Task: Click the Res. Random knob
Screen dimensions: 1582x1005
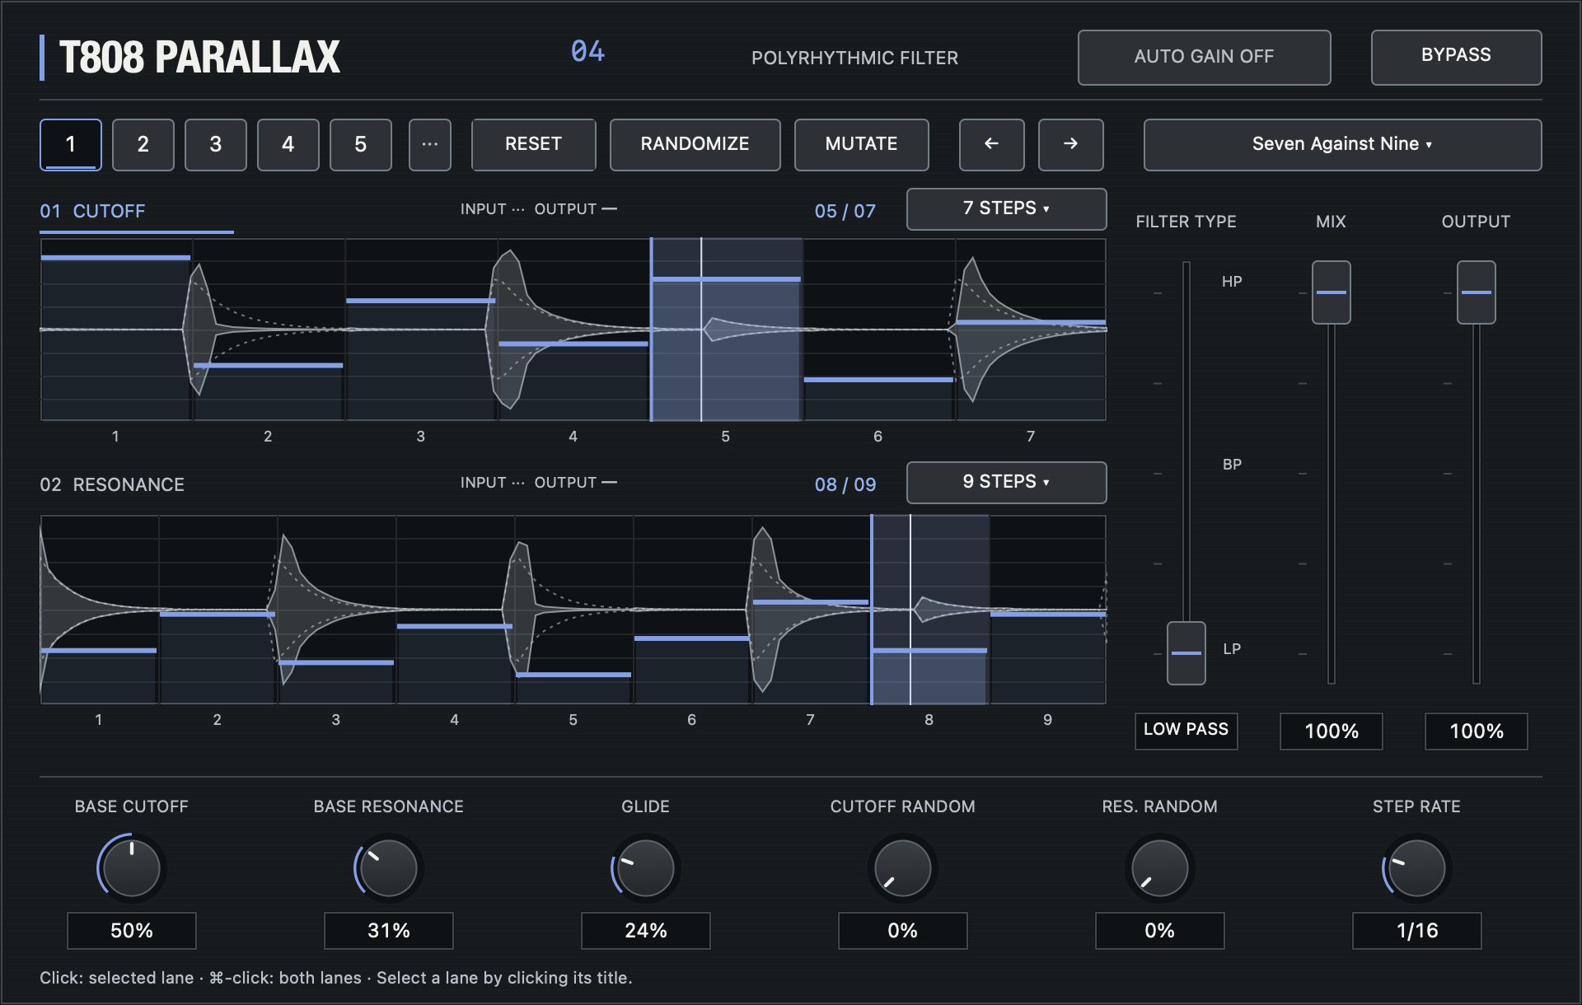Action: tap(1160, 868)
